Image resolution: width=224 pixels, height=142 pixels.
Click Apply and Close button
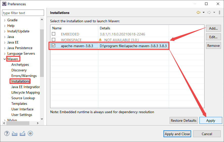(x=177, y=134)
